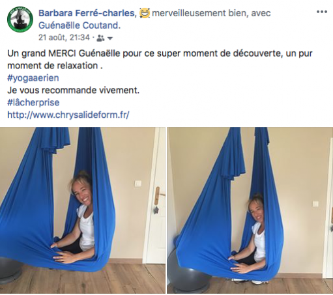Click the grey exercise ball in right photo
333x295 pixels.
(187, 275)
